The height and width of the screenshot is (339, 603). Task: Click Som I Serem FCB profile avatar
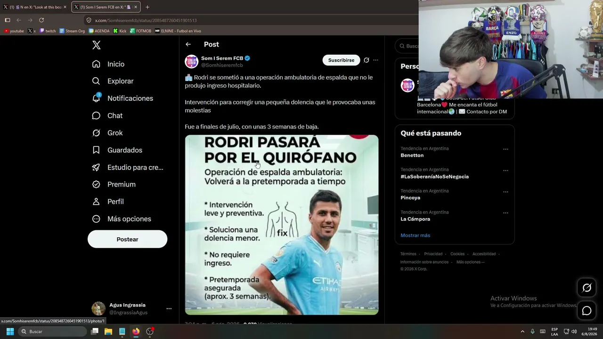coord(191,61)
